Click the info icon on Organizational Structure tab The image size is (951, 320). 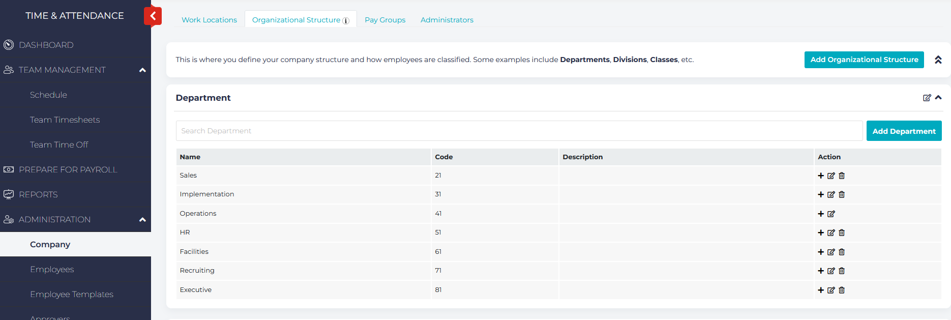tap(346, 21)
